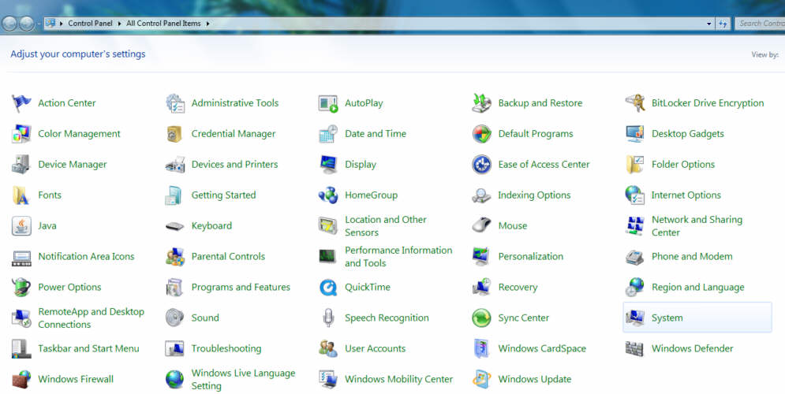
Task: Open the Windows Mobility Center link
Action: (x=399, y=380)
